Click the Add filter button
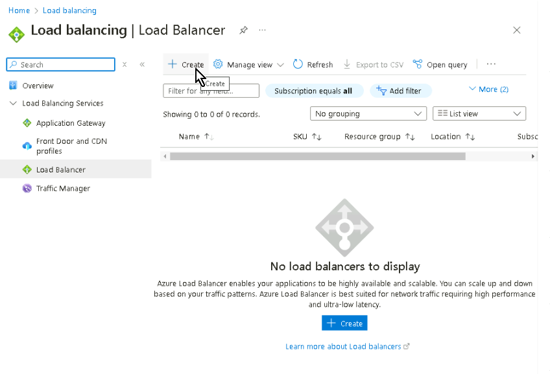 point(401,91)
